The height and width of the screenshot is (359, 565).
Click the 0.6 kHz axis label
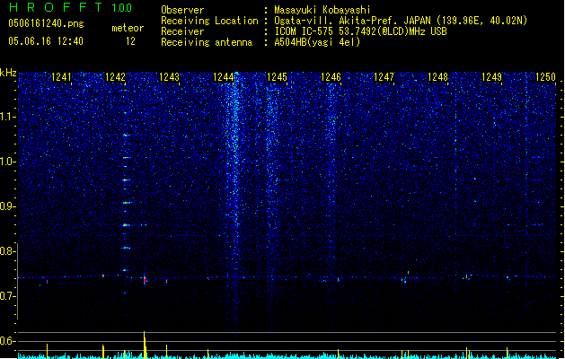coord(7,341)
